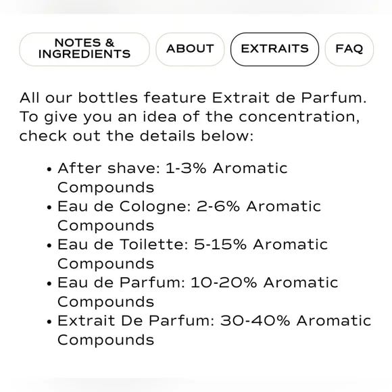The height and width of the screenshot is (392, 392).
Task: Open the Notes & Ingredients tab
Action: coord(84,49)
